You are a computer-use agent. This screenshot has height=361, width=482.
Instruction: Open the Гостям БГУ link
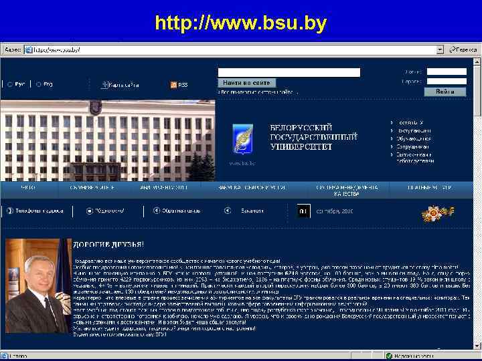coord(410,122)
